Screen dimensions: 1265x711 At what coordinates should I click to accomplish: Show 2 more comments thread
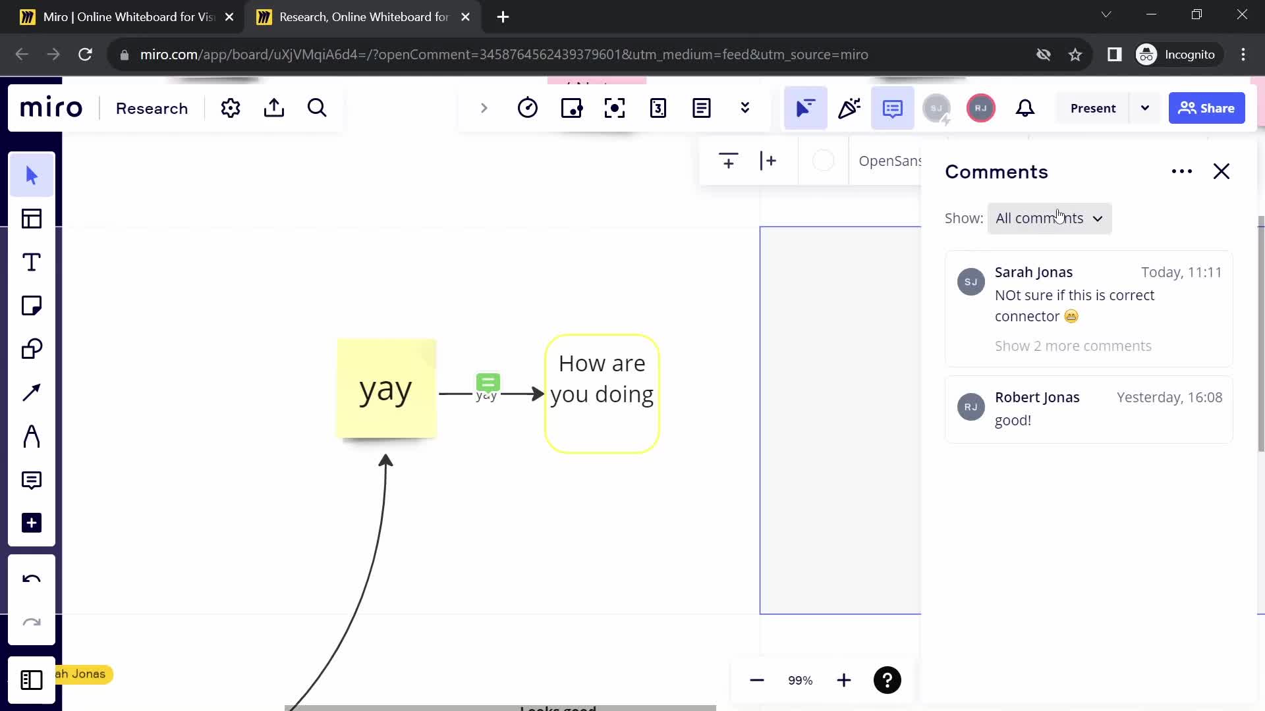[x=1075, y=346]
